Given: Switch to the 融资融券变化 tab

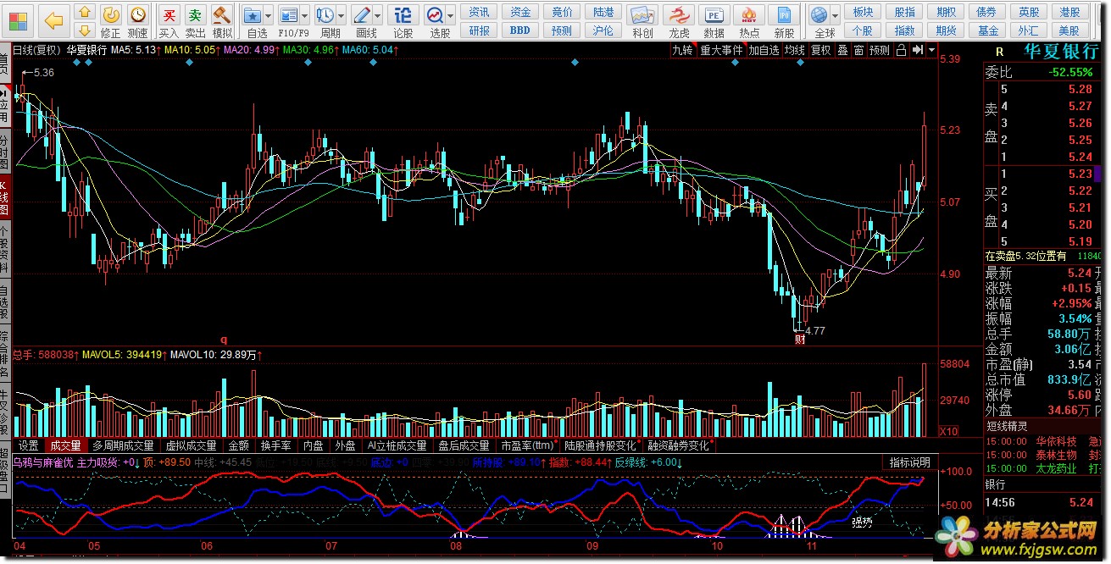Looking at the screenshot, I should coord(679,445).
